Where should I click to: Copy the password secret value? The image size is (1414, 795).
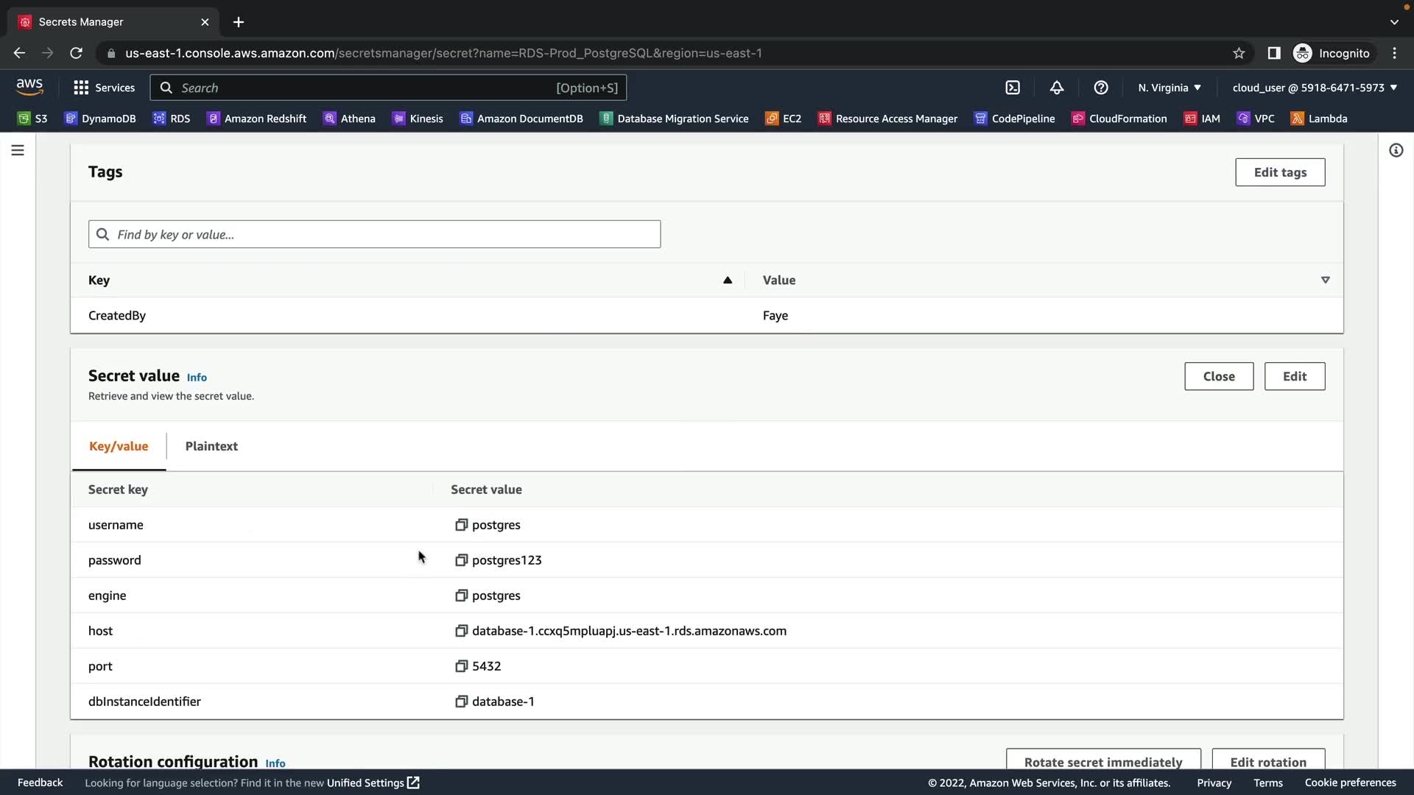(461, 560)
